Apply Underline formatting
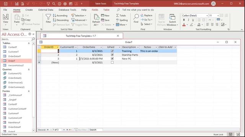 193,20
